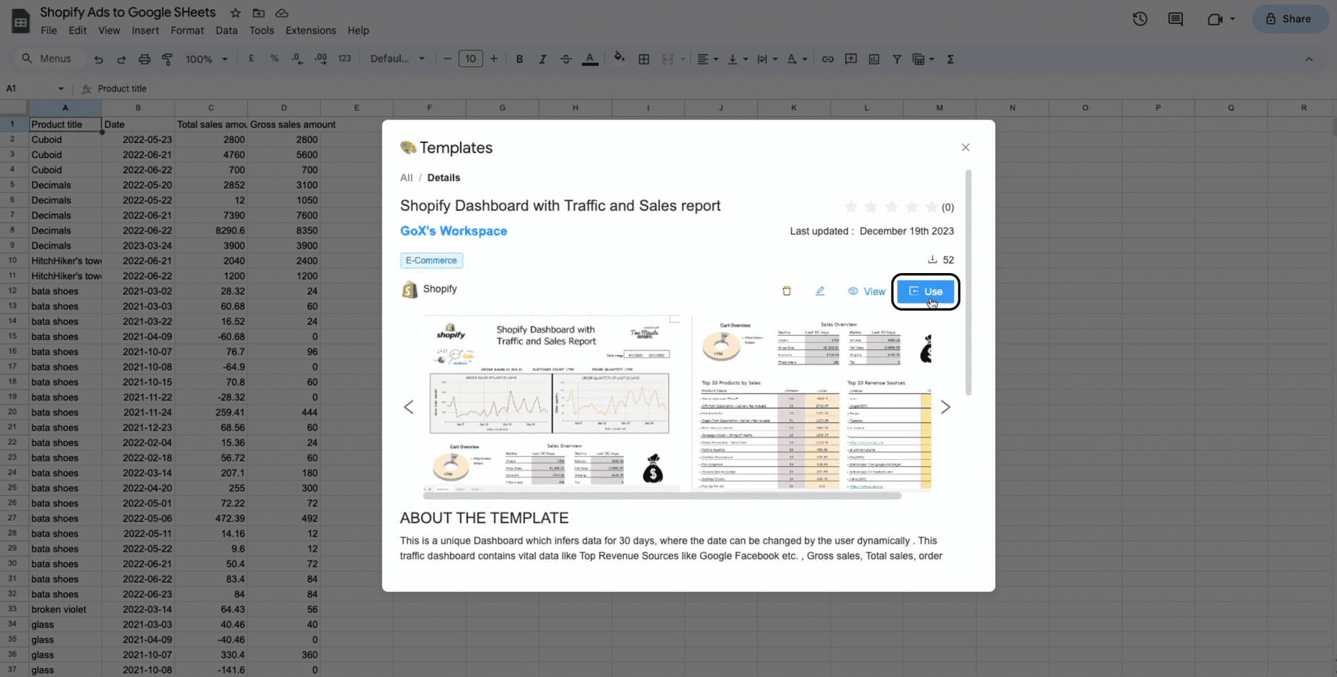Viewport: 1337px width, 677px height.
Task: Click the Templates dialog vertical scrollbar
Action: (968, 282)
